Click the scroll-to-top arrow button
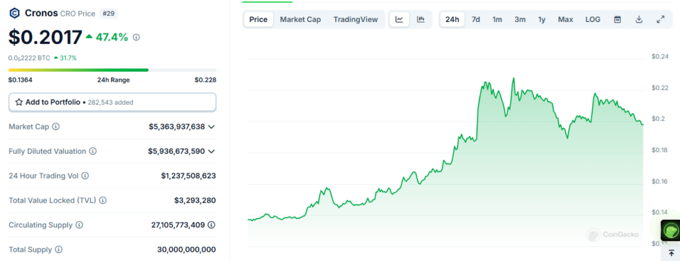This screenshot has width=680, height=261. pyautogui.click(x=671, y=253)
